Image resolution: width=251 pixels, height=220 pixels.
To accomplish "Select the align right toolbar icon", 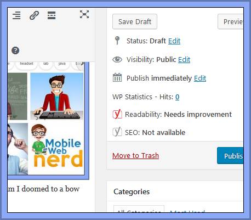I will point(16,15).
